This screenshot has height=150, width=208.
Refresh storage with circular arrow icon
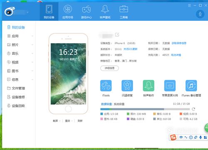pyautogui.click(x=193, y=109)
